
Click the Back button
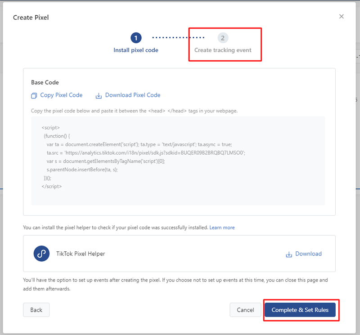click(x=36, y=310)
